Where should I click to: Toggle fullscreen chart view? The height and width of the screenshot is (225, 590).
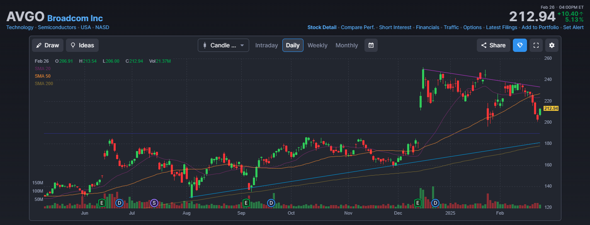(536, 45)
